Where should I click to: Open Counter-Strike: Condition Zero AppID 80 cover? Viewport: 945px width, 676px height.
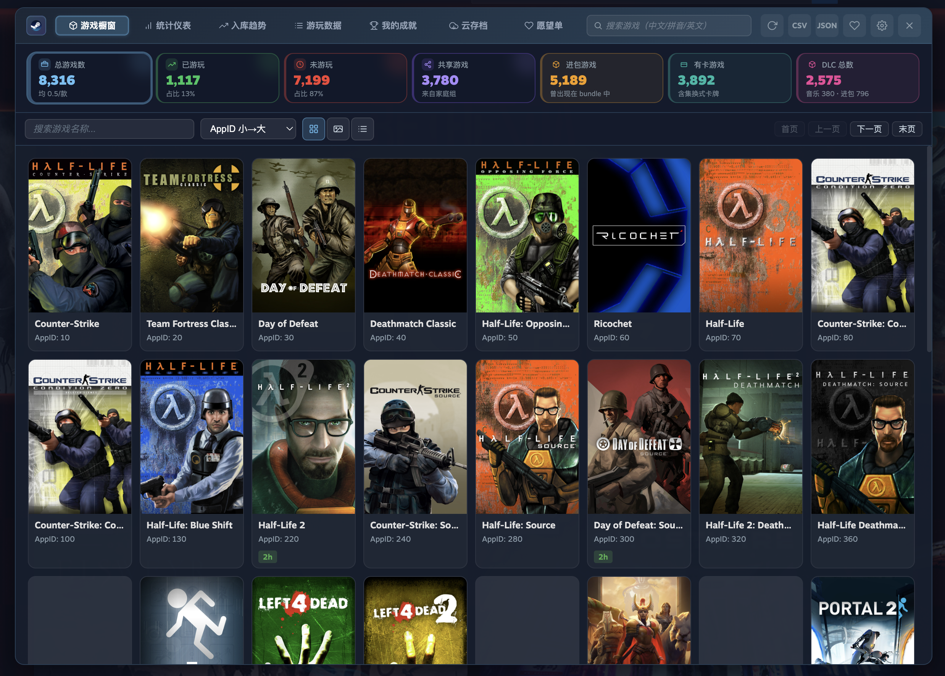coord(863,236)
